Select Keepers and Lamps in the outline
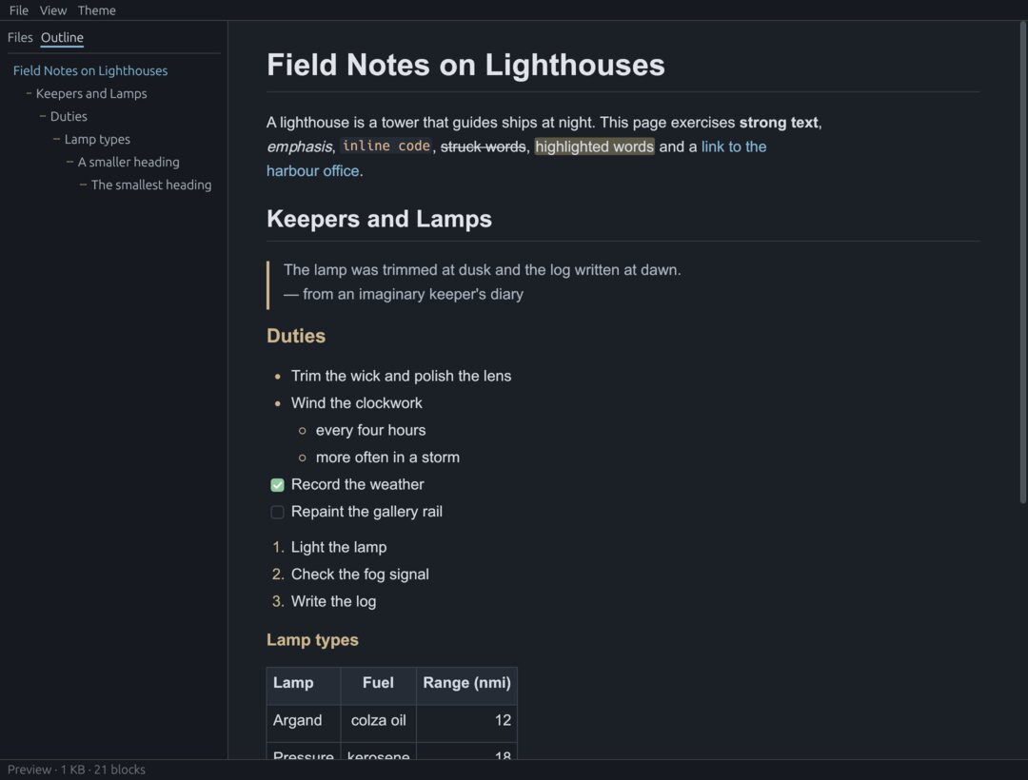This screenshot has height=780, width=1028. (91, 93)
